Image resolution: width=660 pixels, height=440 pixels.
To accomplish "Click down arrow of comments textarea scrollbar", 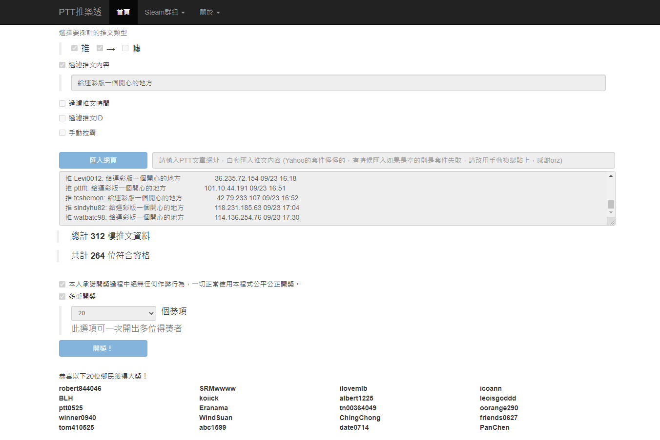I will pos(611,212).
